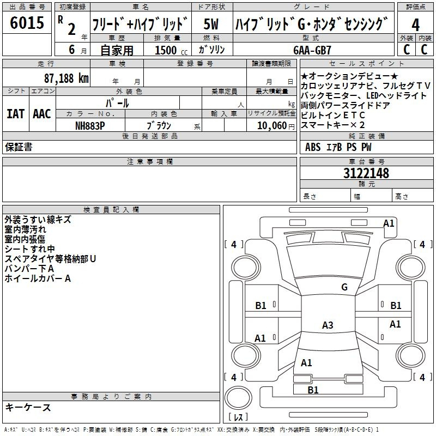The width and height of the screenshot is (436, 436).
Task: Select the IAT shift value
Action: tap(15, 114)
